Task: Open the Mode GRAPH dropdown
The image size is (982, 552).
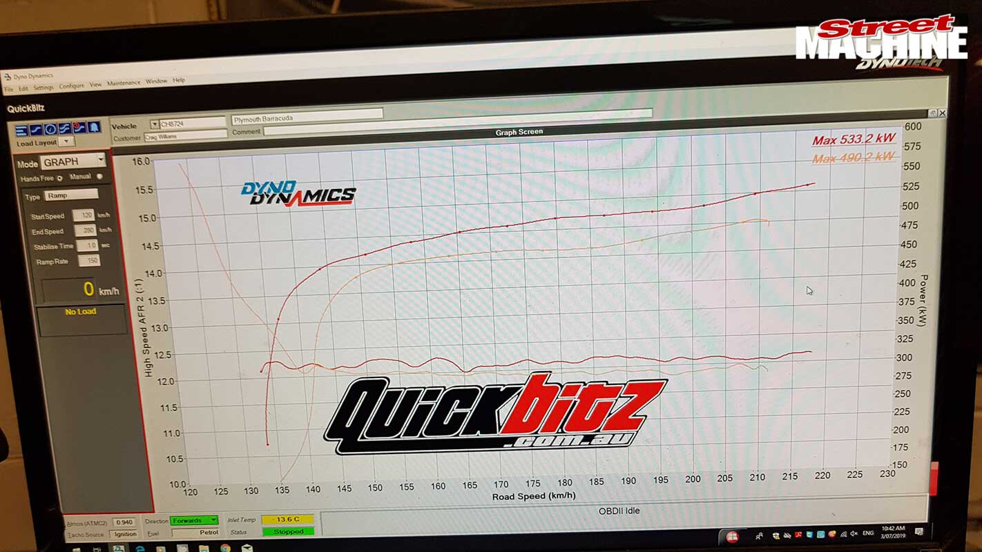Action: coord(73,162)
